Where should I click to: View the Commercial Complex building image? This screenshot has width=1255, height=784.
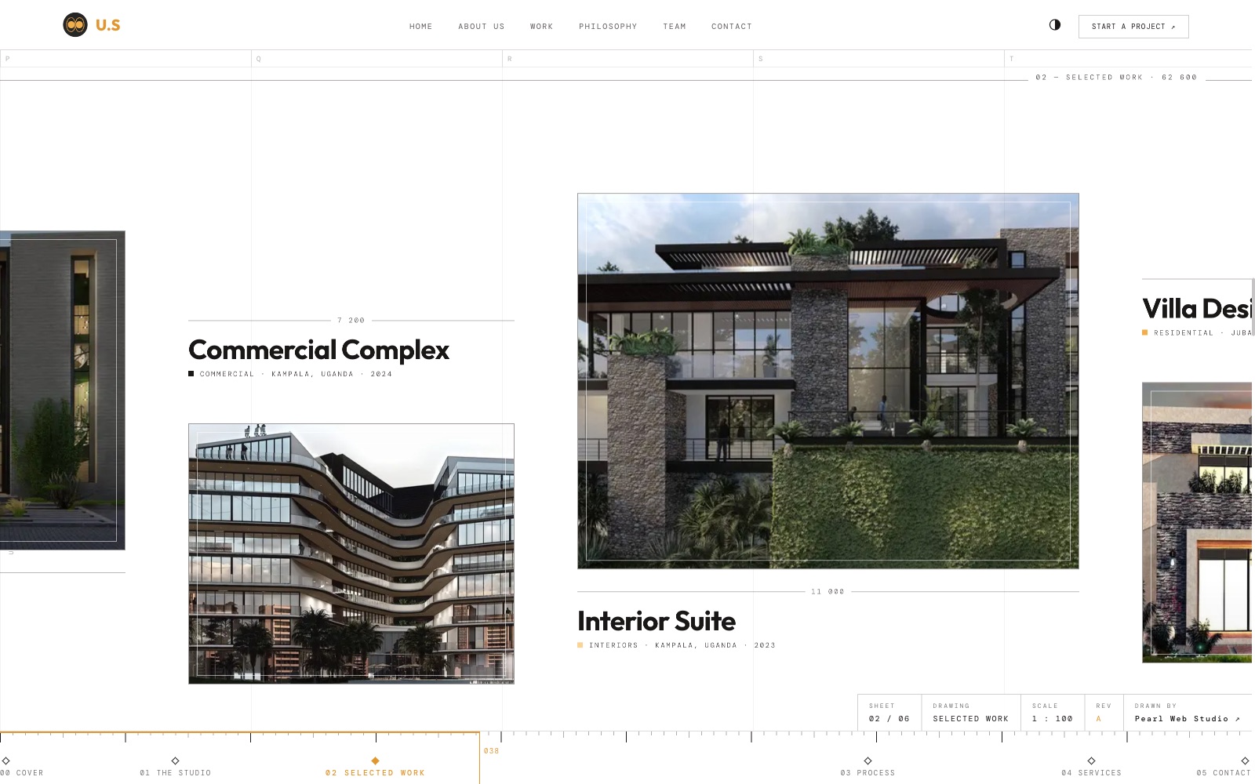(351, 554)
